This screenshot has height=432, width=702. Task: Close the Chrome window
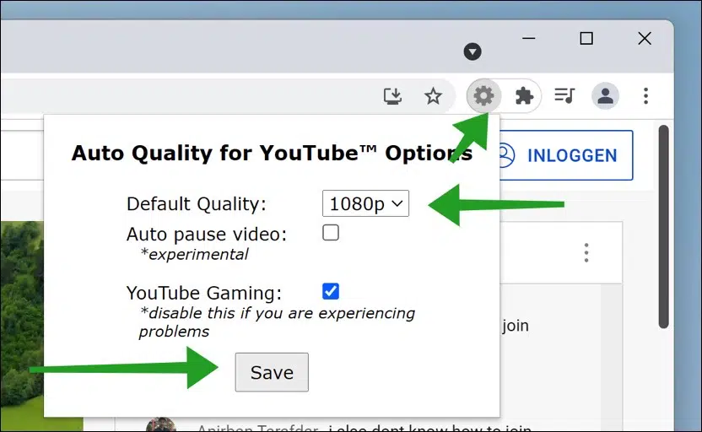click(x=645, y=39)
